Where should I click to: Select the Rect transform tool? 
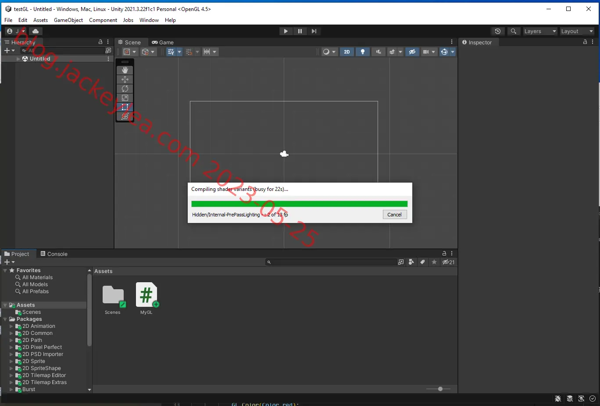125,107
